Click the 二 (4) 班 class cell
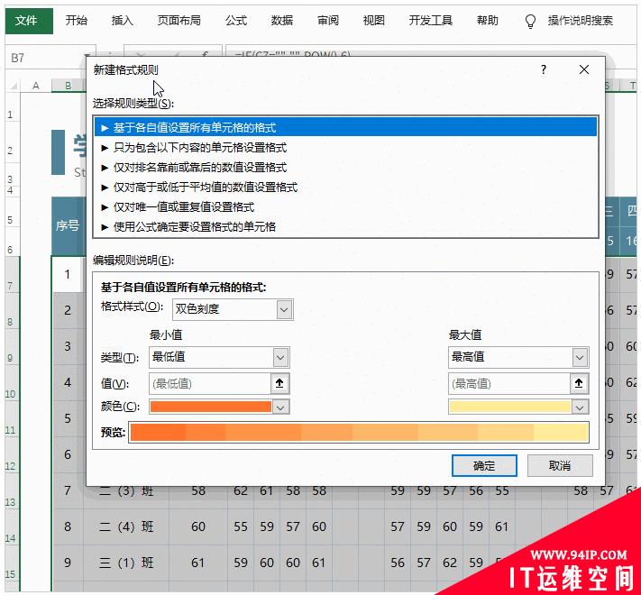This screenshot has height=595, width=641. (x=126, y=526)
